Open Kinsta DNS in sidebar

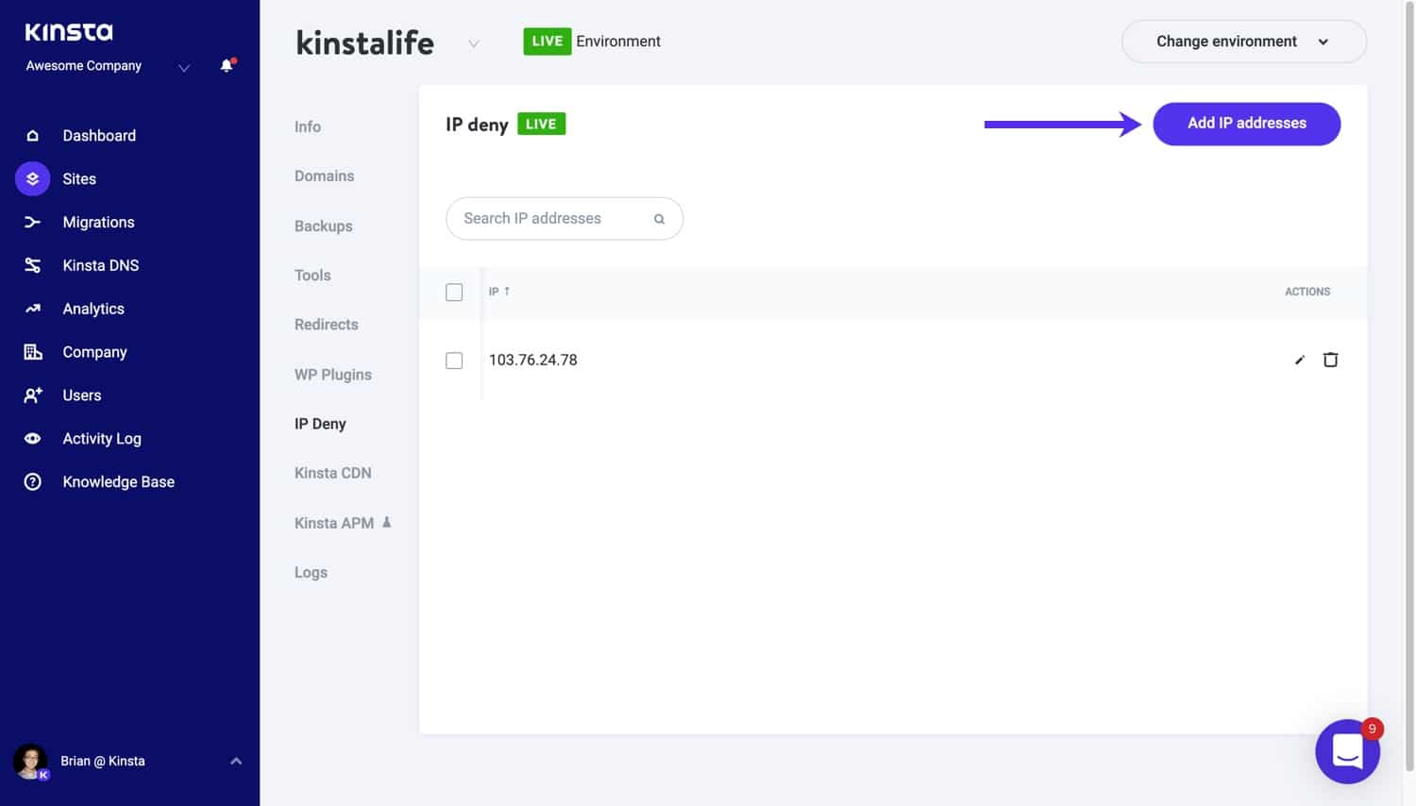point(100,265)
